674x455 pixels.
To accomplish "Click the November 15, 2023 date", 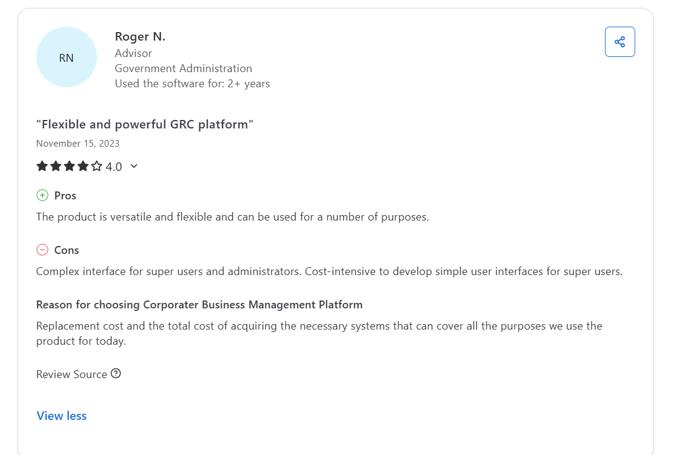I will pos(78,144).
